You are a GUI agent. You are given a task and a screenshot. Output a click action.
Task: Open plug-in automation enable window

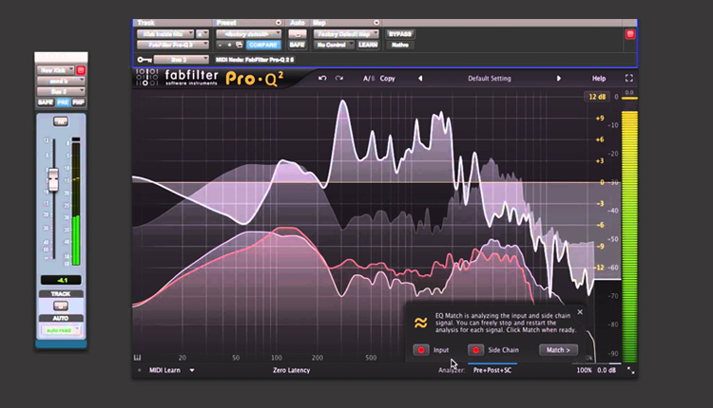(298, 34)
